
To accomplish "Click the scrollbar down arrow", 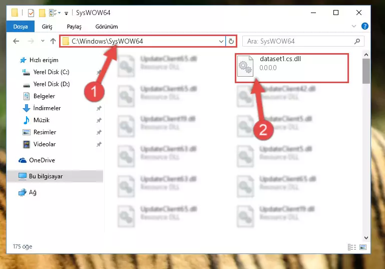I will 366,237.
